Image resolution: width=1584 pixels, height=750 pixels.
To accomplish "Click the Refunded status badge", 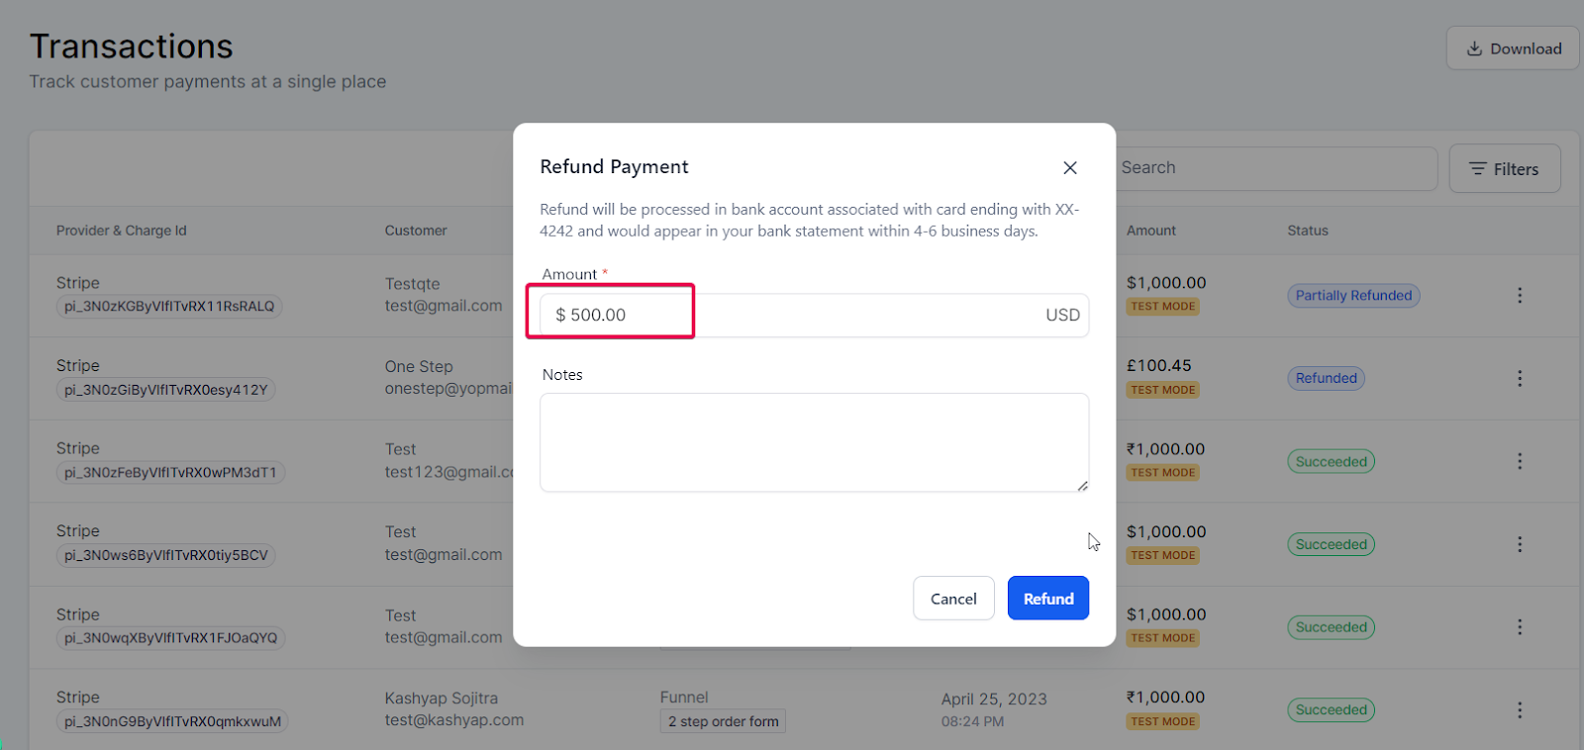I will (1326, 378).
